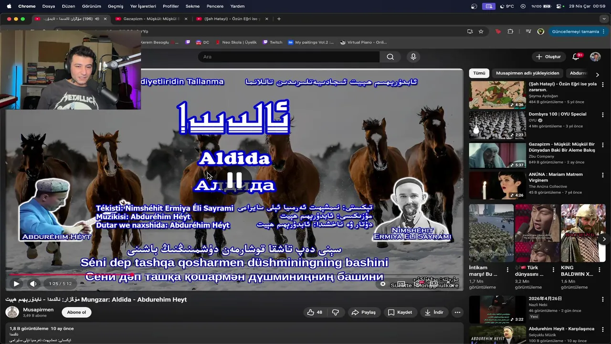Open the options menu for Gazapizm Müşkül video
Viewport: 611px width, 344px height.
click(602, 145)
